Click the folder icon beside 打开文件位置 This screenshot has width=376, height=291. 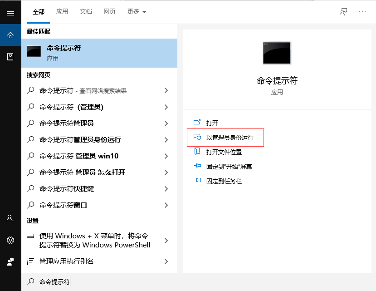point(197,151)
